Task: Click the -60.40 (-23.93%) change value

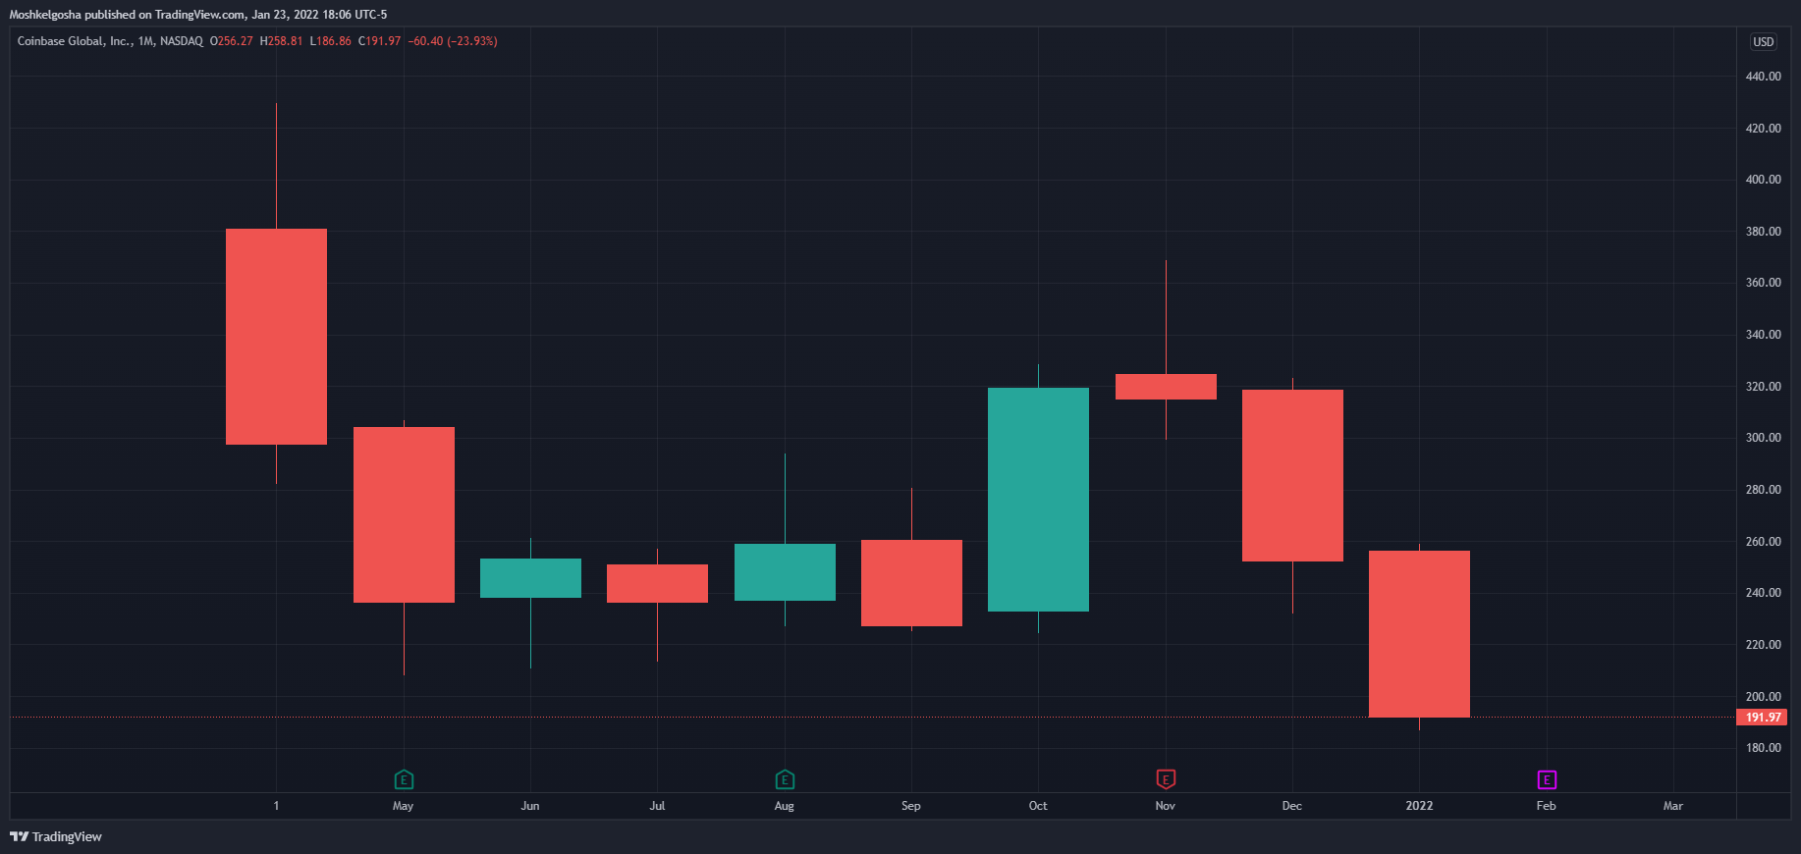Action: 453,41
